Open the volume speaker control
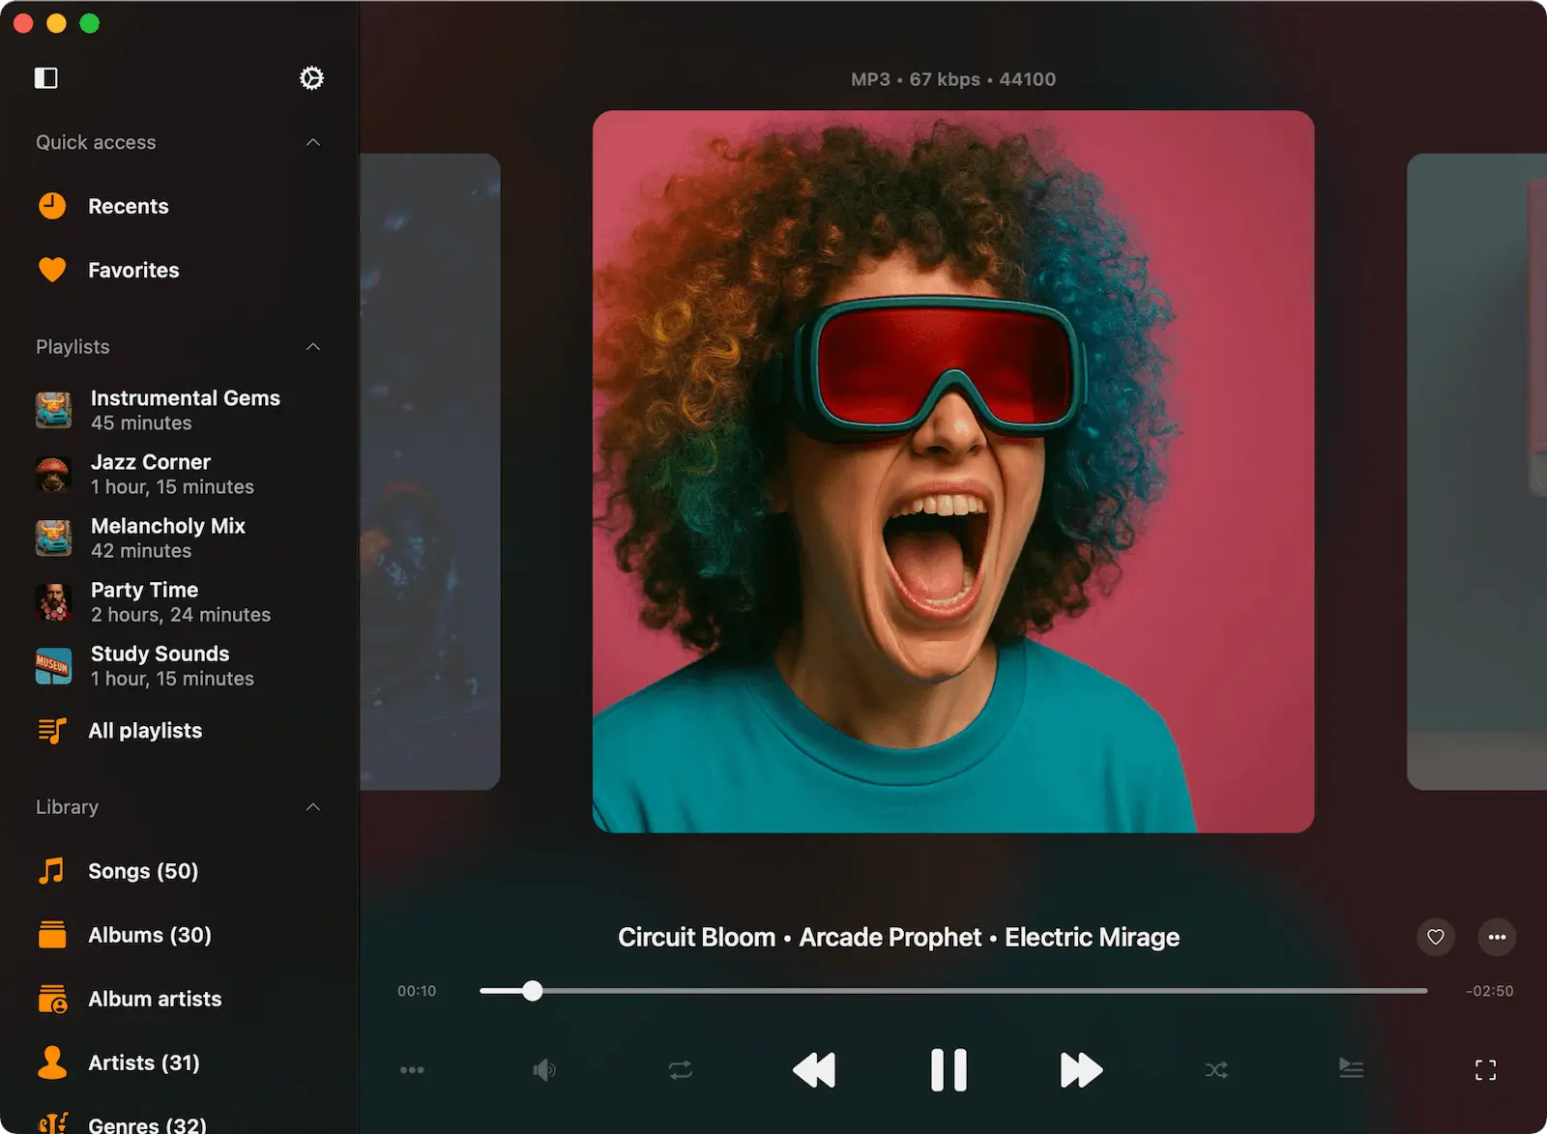The width and height of the screenshot is (1547, 1134). (x=544, y=1070)
